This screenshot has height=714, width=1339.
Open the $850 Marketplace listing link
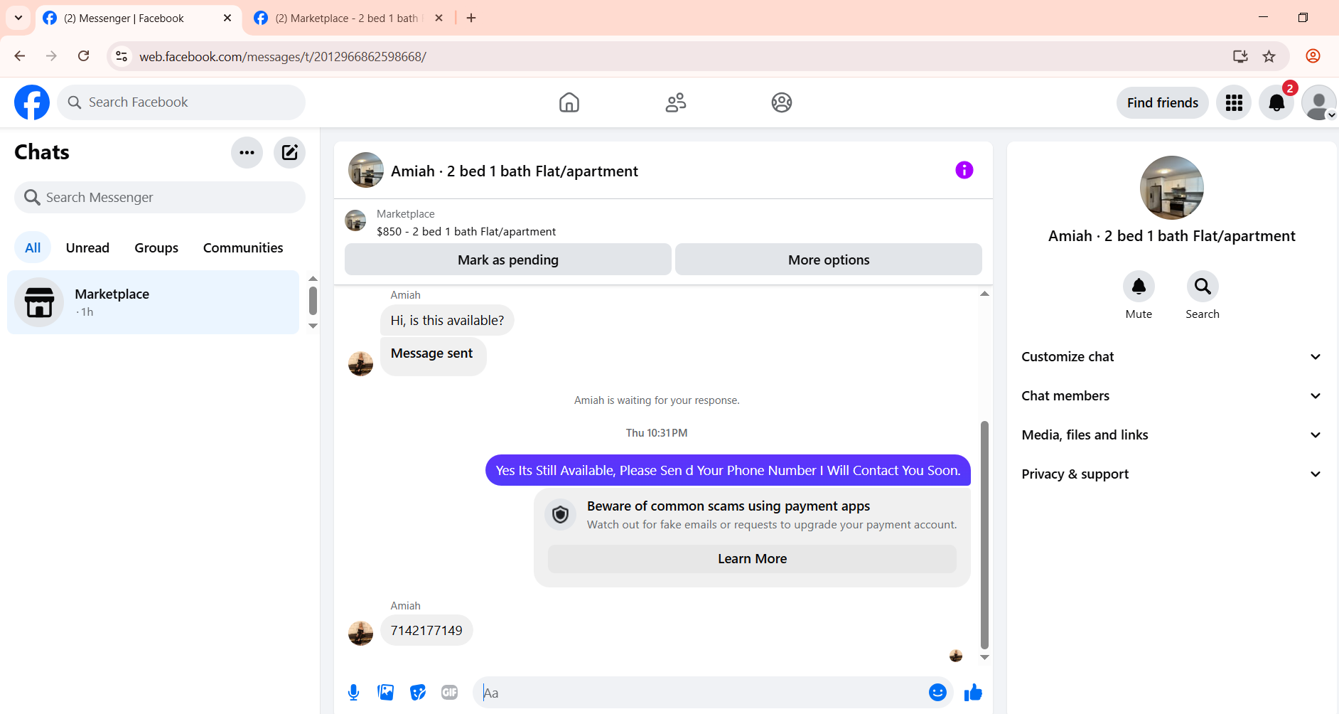click(x=466, y=232)
